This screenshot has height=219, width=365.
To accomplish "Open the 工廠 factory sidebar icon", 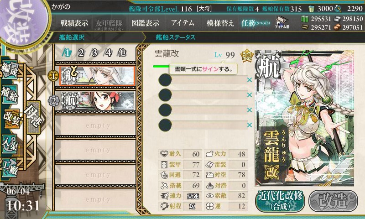I will (x=10, y=168).
